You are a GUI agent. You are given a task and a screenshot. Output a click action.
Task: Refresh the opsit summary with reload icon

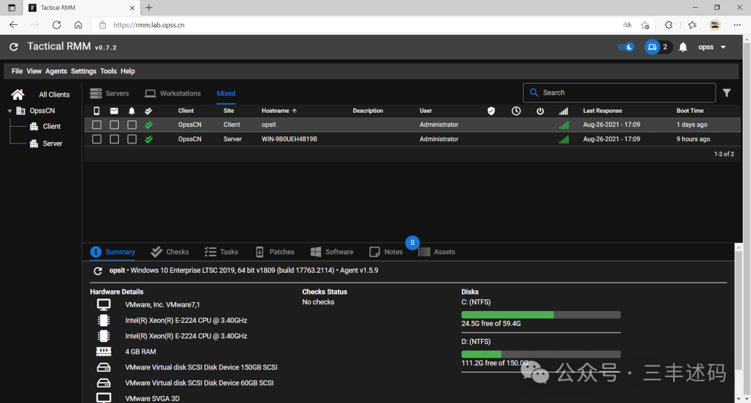coord(98,271)
